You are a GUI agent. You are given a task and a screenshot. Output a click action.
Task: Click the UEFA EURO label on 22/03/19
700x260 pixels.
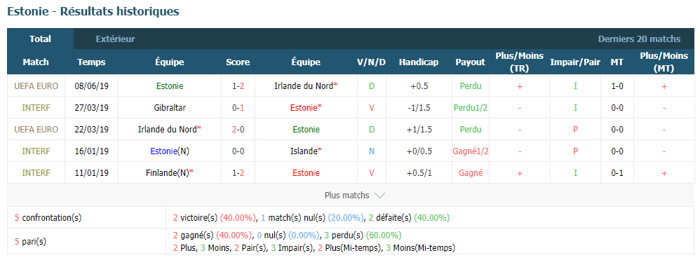click(36, 130)
